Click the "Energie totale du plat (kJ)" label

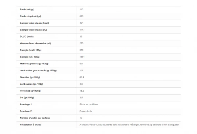point(33,30)
